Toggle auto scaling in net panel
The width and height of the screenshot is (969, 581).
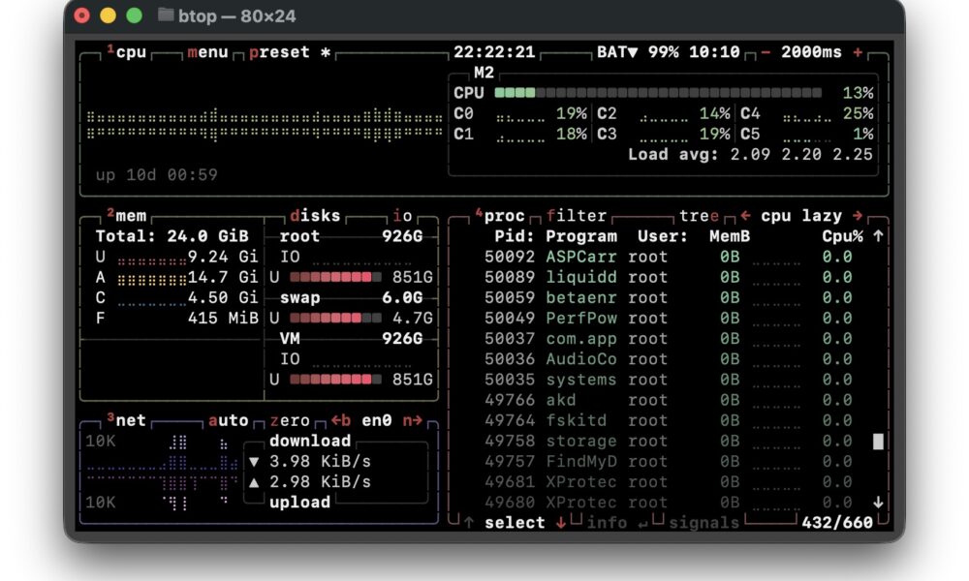229,420
